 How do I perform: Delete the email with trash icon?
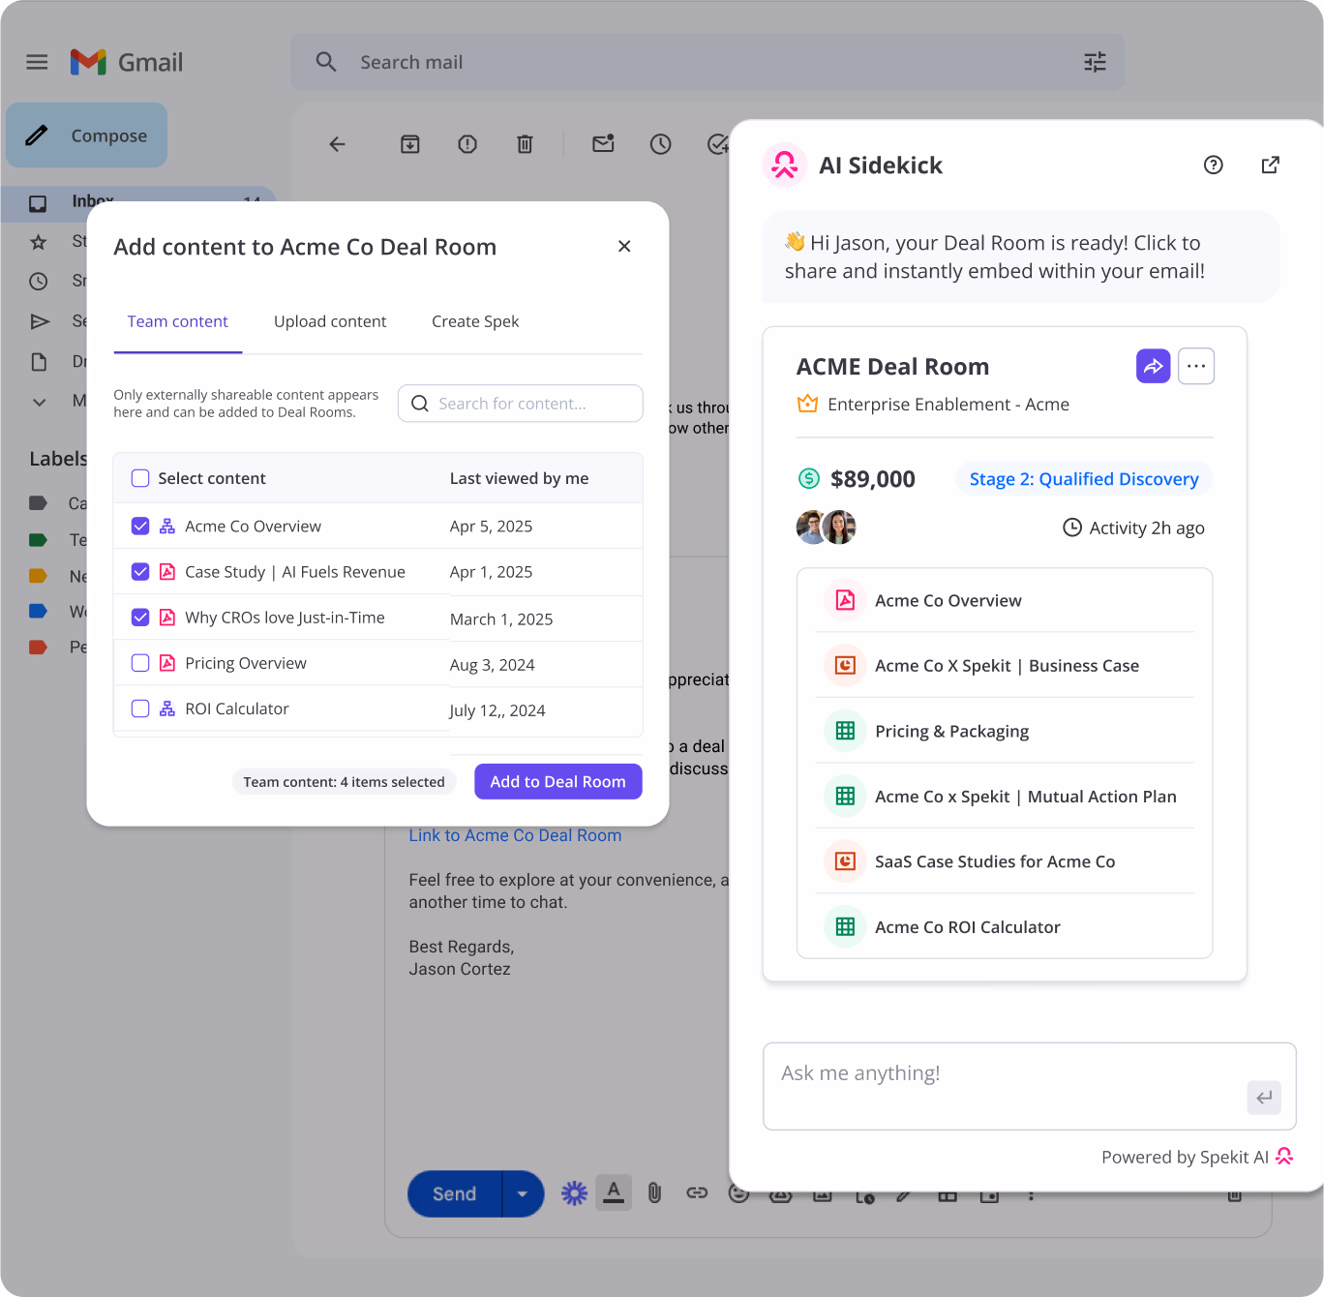pos(525,144)
